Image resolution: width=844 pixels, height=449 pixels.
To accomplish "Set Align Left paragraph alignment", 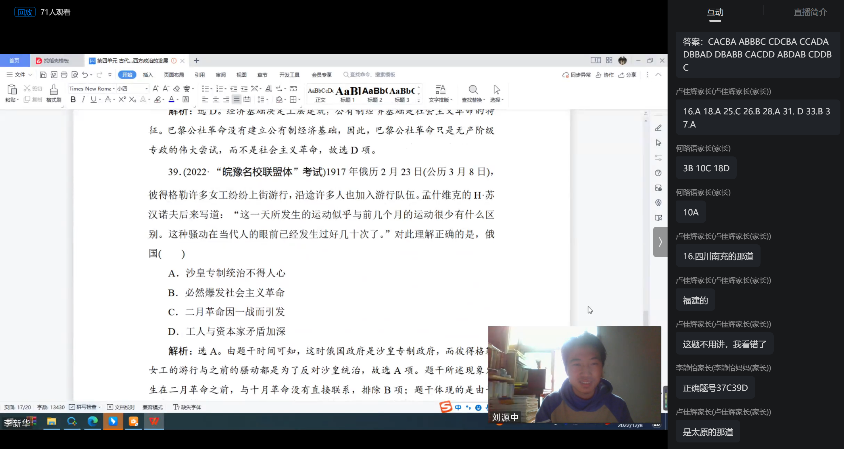I will (x=205, y=99).
